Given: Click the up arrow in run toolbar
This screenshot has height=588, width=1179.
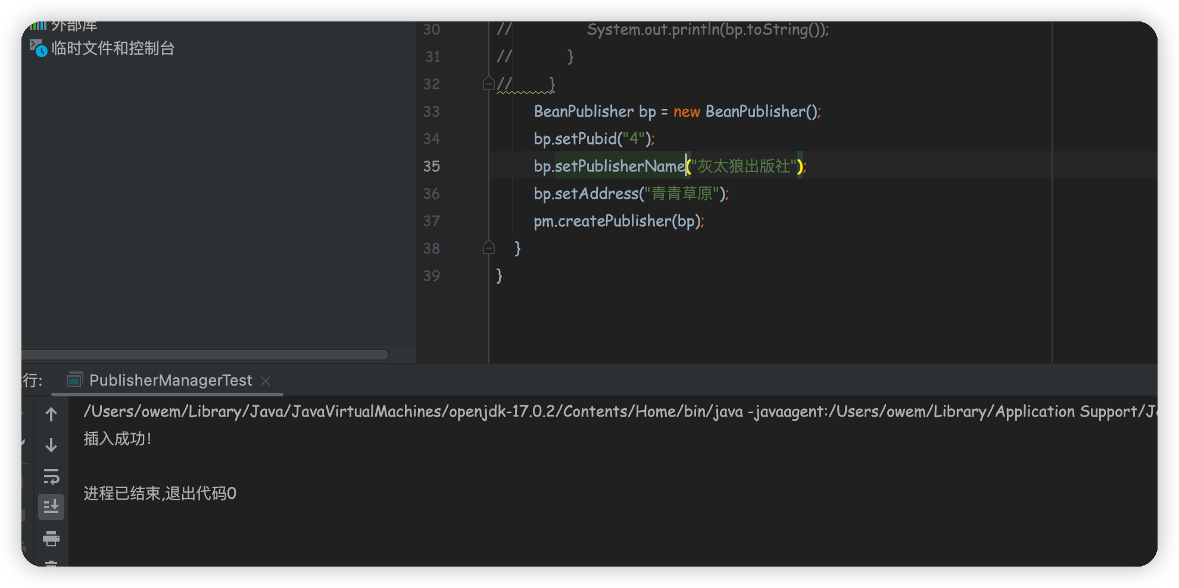Looking at the screenshot, I should click(x=51, y=414).
